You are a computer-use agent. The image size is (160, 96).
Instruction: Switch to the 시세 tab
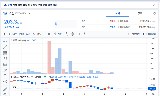(118, 13)
